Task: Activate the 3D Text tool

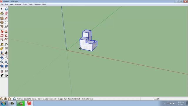Action: pos(6,53)
